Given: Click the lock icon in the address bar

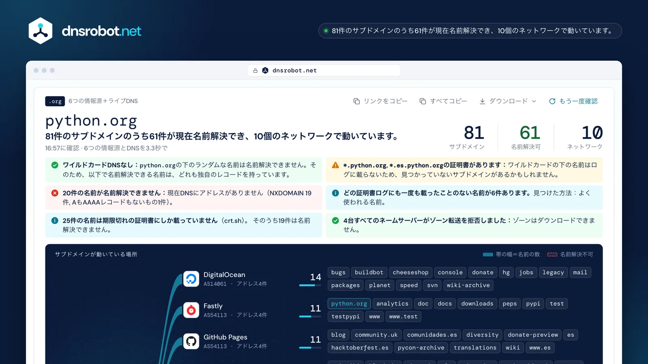Looking at the screenshot, I should click(255, 70).
